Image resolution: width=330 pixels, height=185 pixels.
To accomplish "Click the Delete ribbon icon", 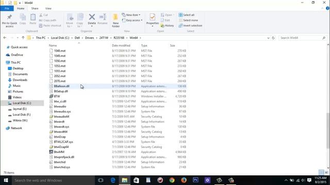I will (x=92, y=17).
